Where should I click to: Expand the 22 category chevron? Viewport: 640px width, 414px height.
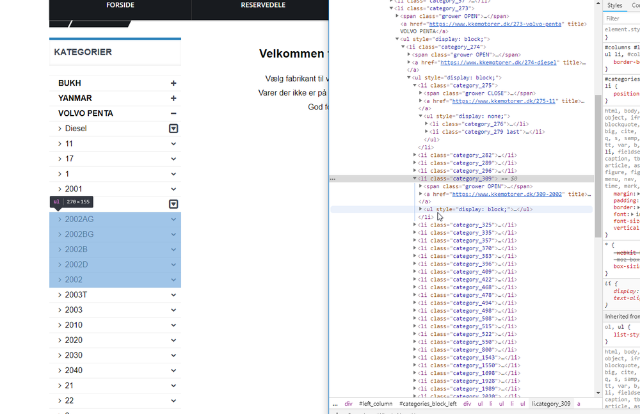pyautogui.click(x=173, y=400)
